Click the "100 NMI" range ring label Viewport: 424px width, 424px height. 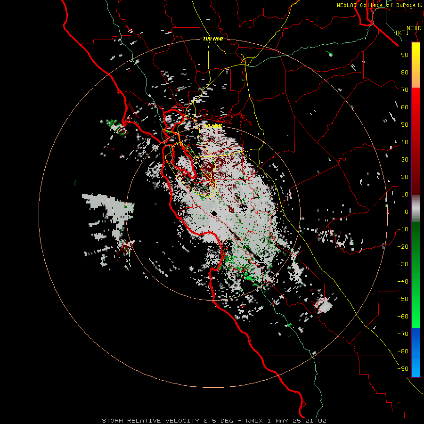tap(213, 39)
